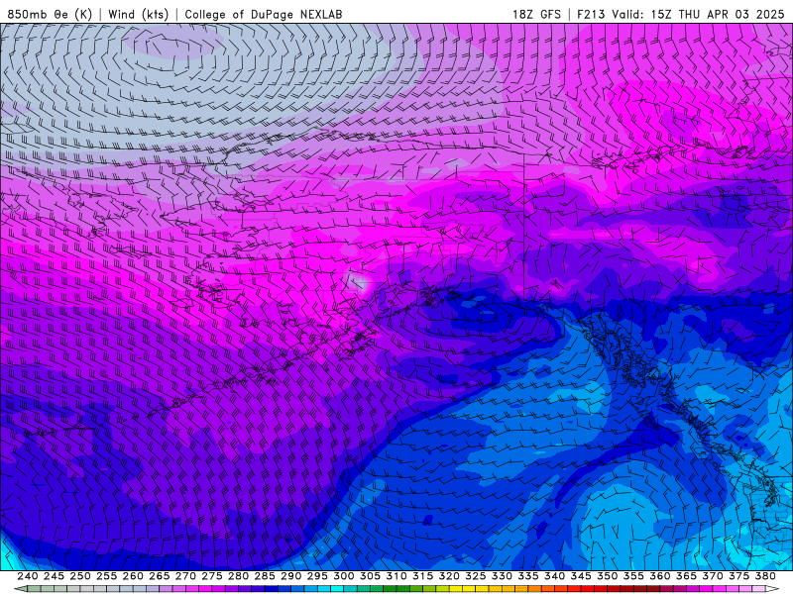The image size is (793, 594).
Task: Click the right arrow end of color bar
Action: [772, 589]
